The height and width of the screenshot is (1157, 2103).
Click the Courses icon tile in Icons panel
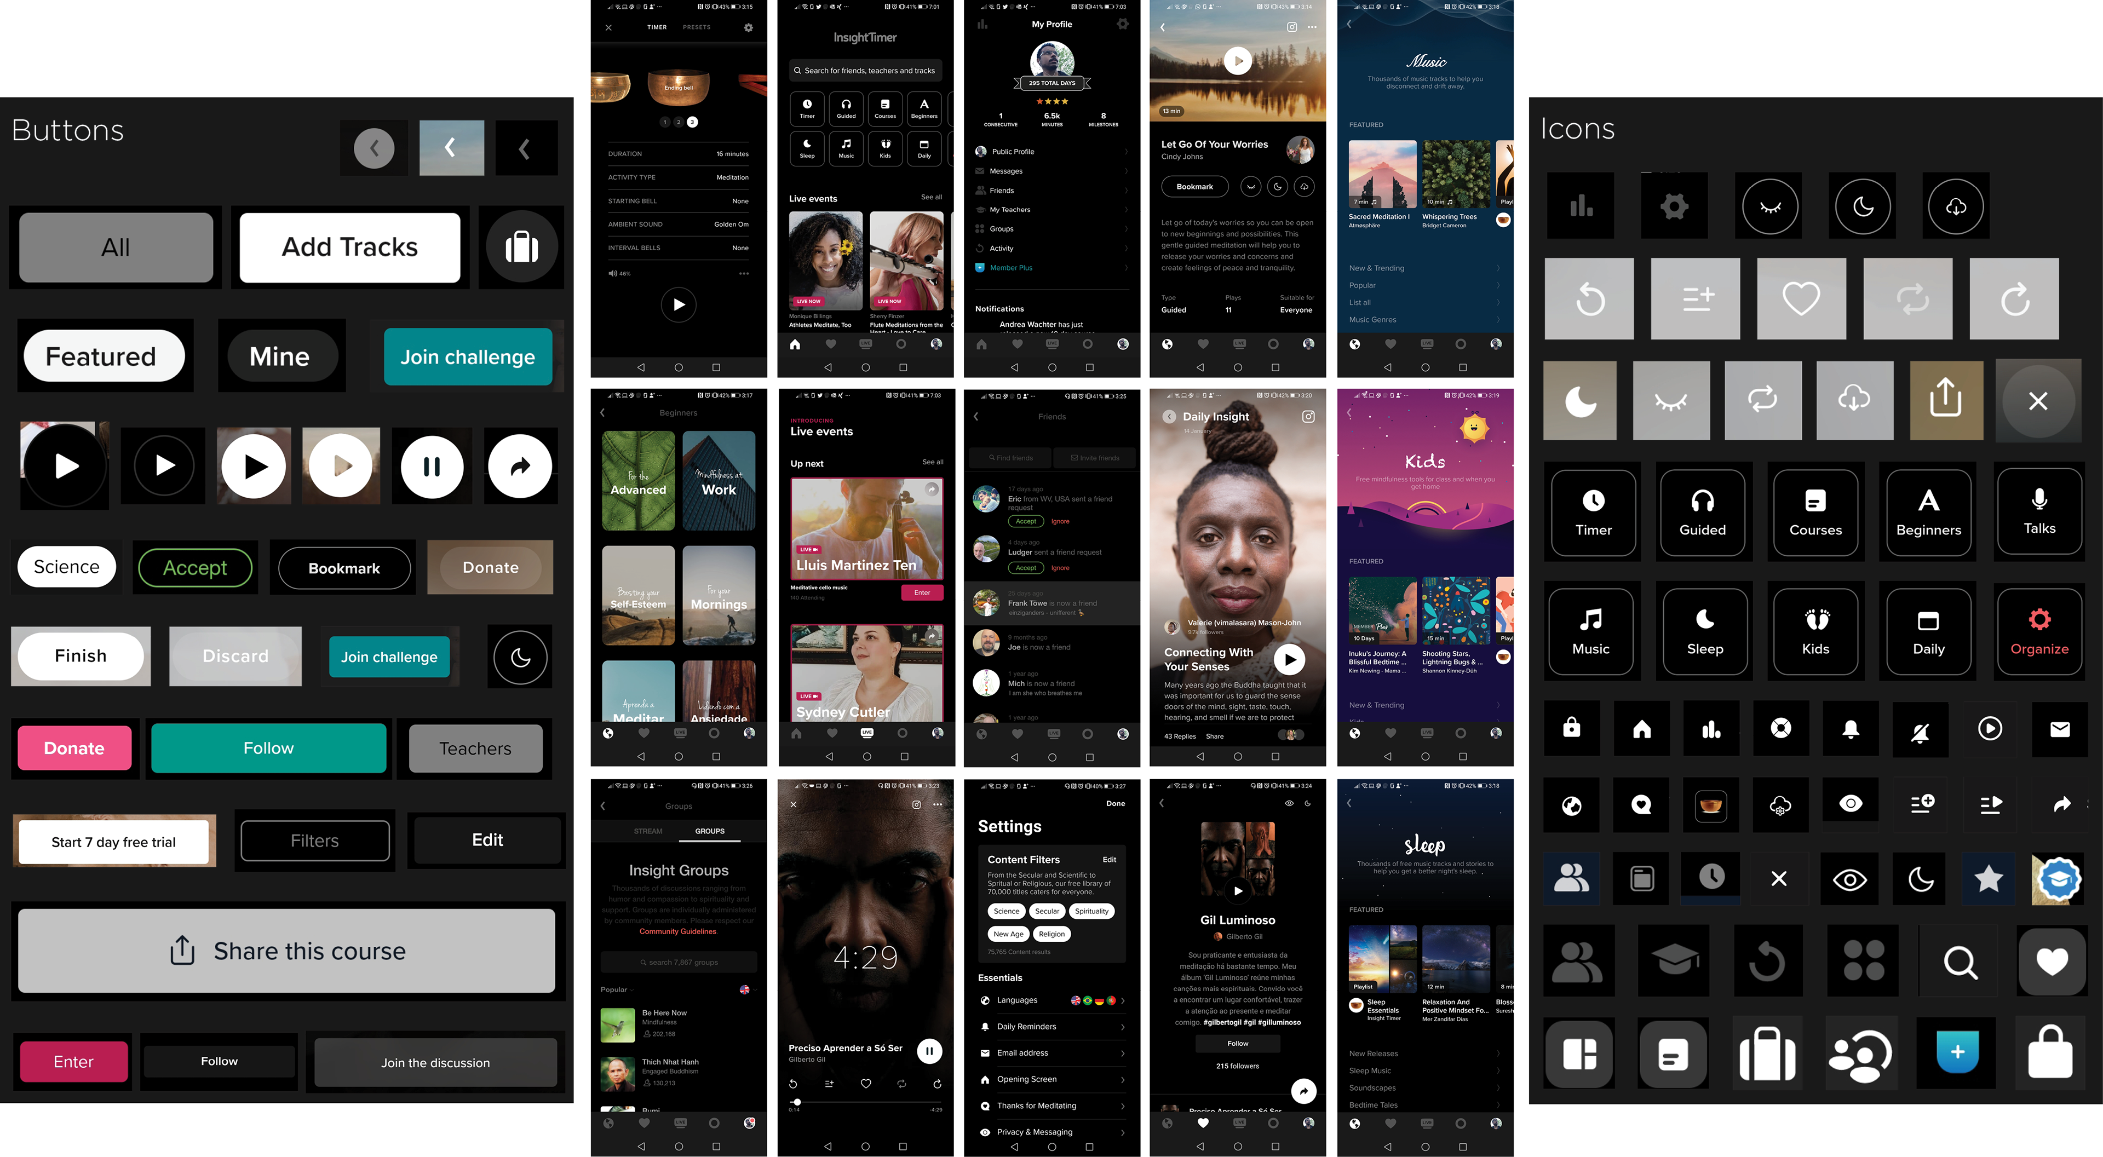pos(1815,512)
